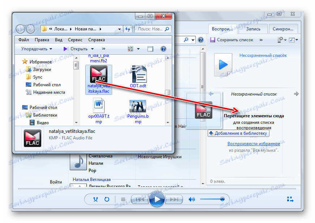Screen dimensions: 315x223
Task: Expand the view options dropdown arrow
Action: [x=138, y=49]
